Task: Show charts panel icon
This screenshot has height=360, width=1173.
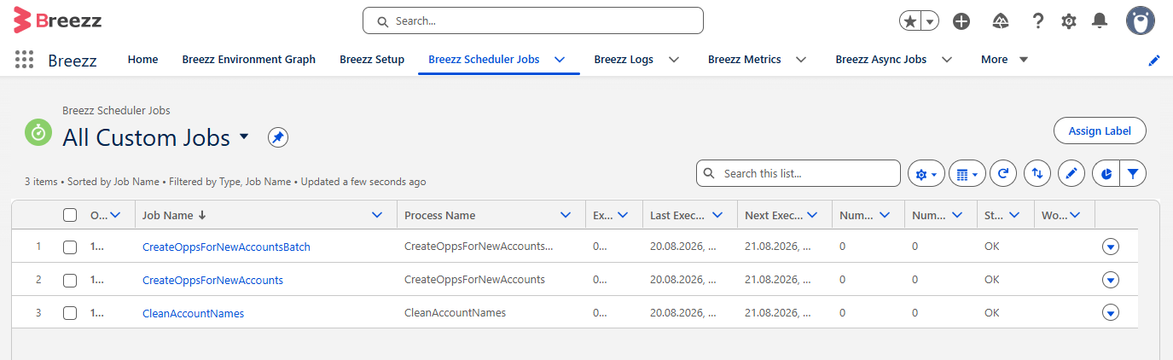Action: (x=1106, y=174)
